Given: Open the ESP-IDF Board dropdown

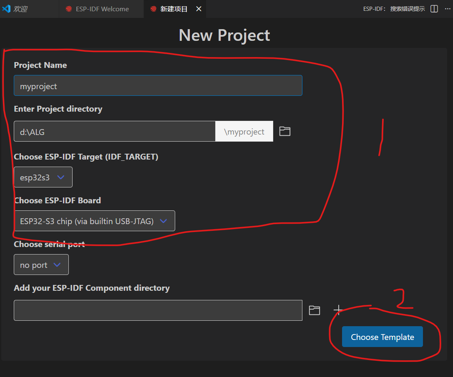Looking at the screenshot, I should (x=94, y=221).
